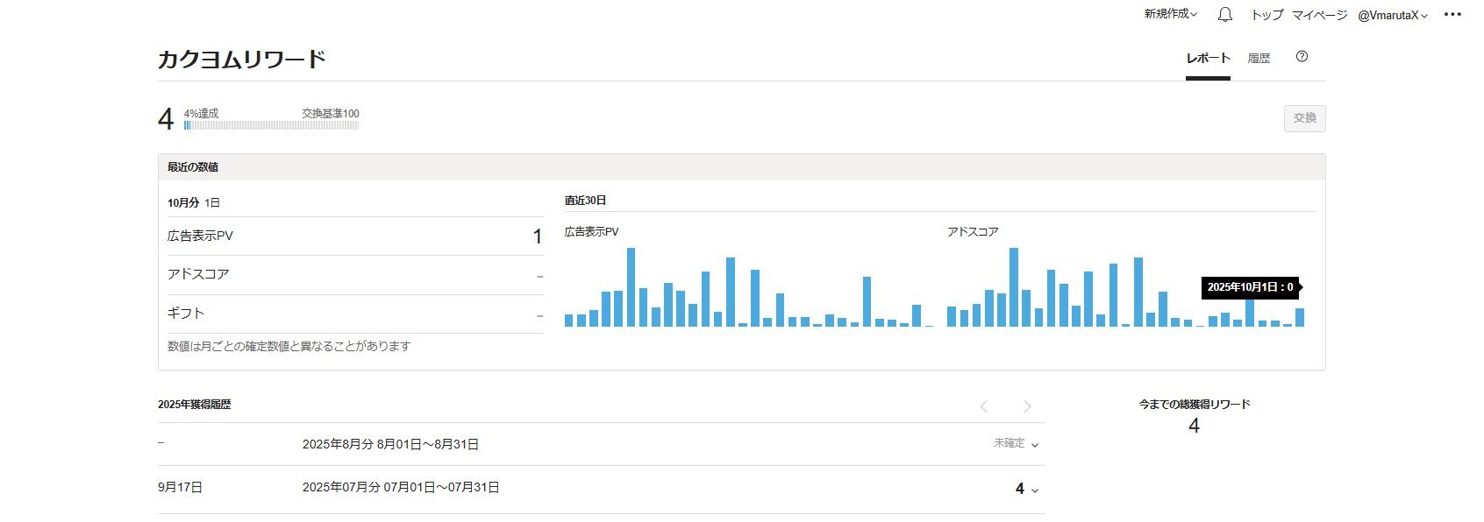Open マイページ link
This screenshot has height=522, width=1484.
click(x=1319, y=15)
